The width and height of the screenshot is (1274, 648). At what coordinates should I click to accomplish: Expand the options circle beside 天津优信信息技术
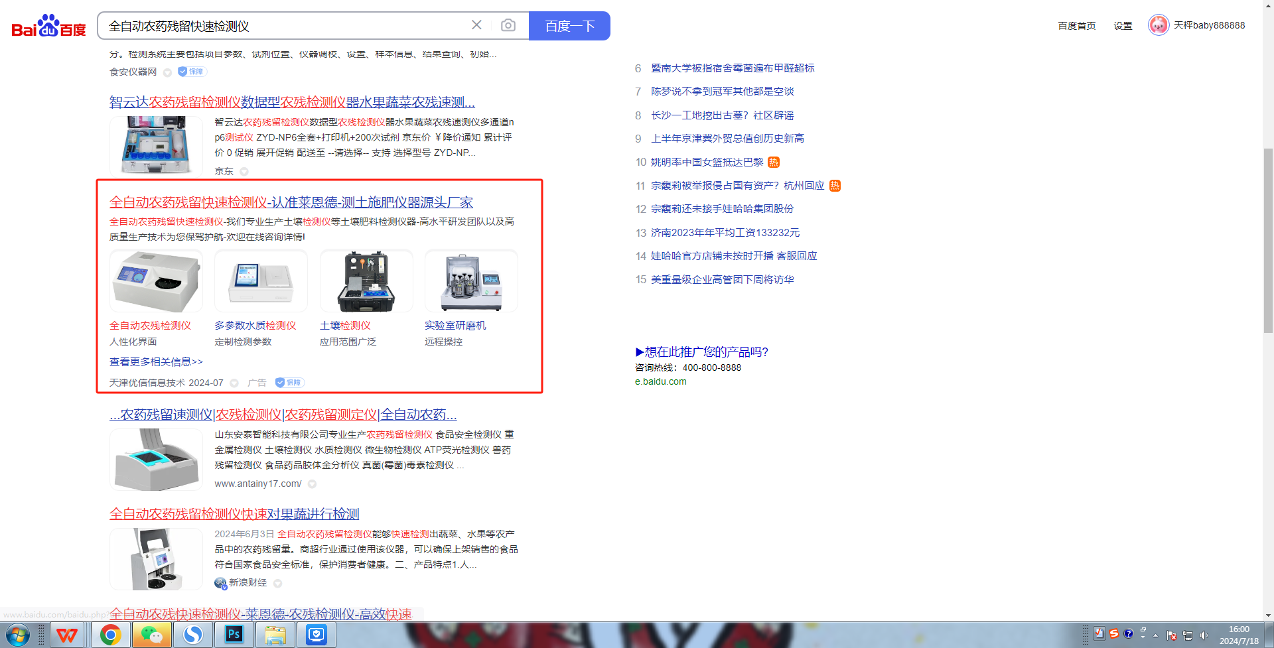234,383
